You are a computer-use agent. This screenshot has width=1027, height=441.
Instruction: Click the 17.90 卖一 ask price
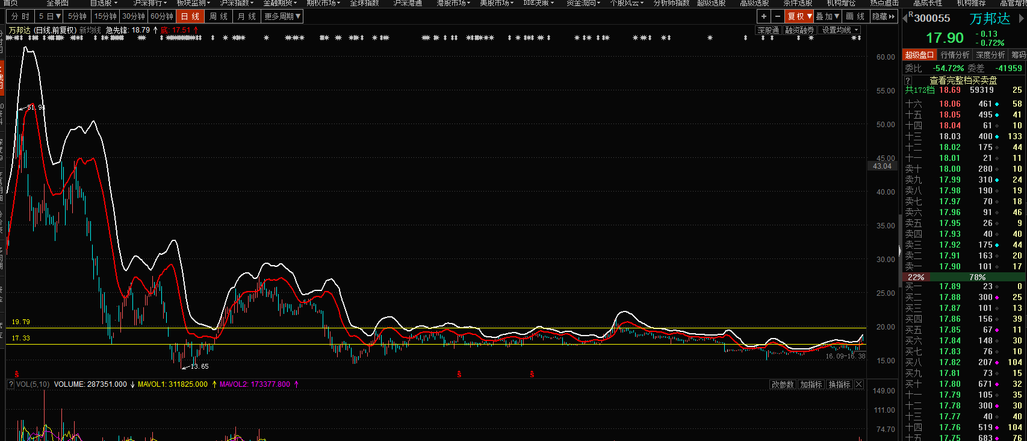pyautogui.click(x=950, y=266)
